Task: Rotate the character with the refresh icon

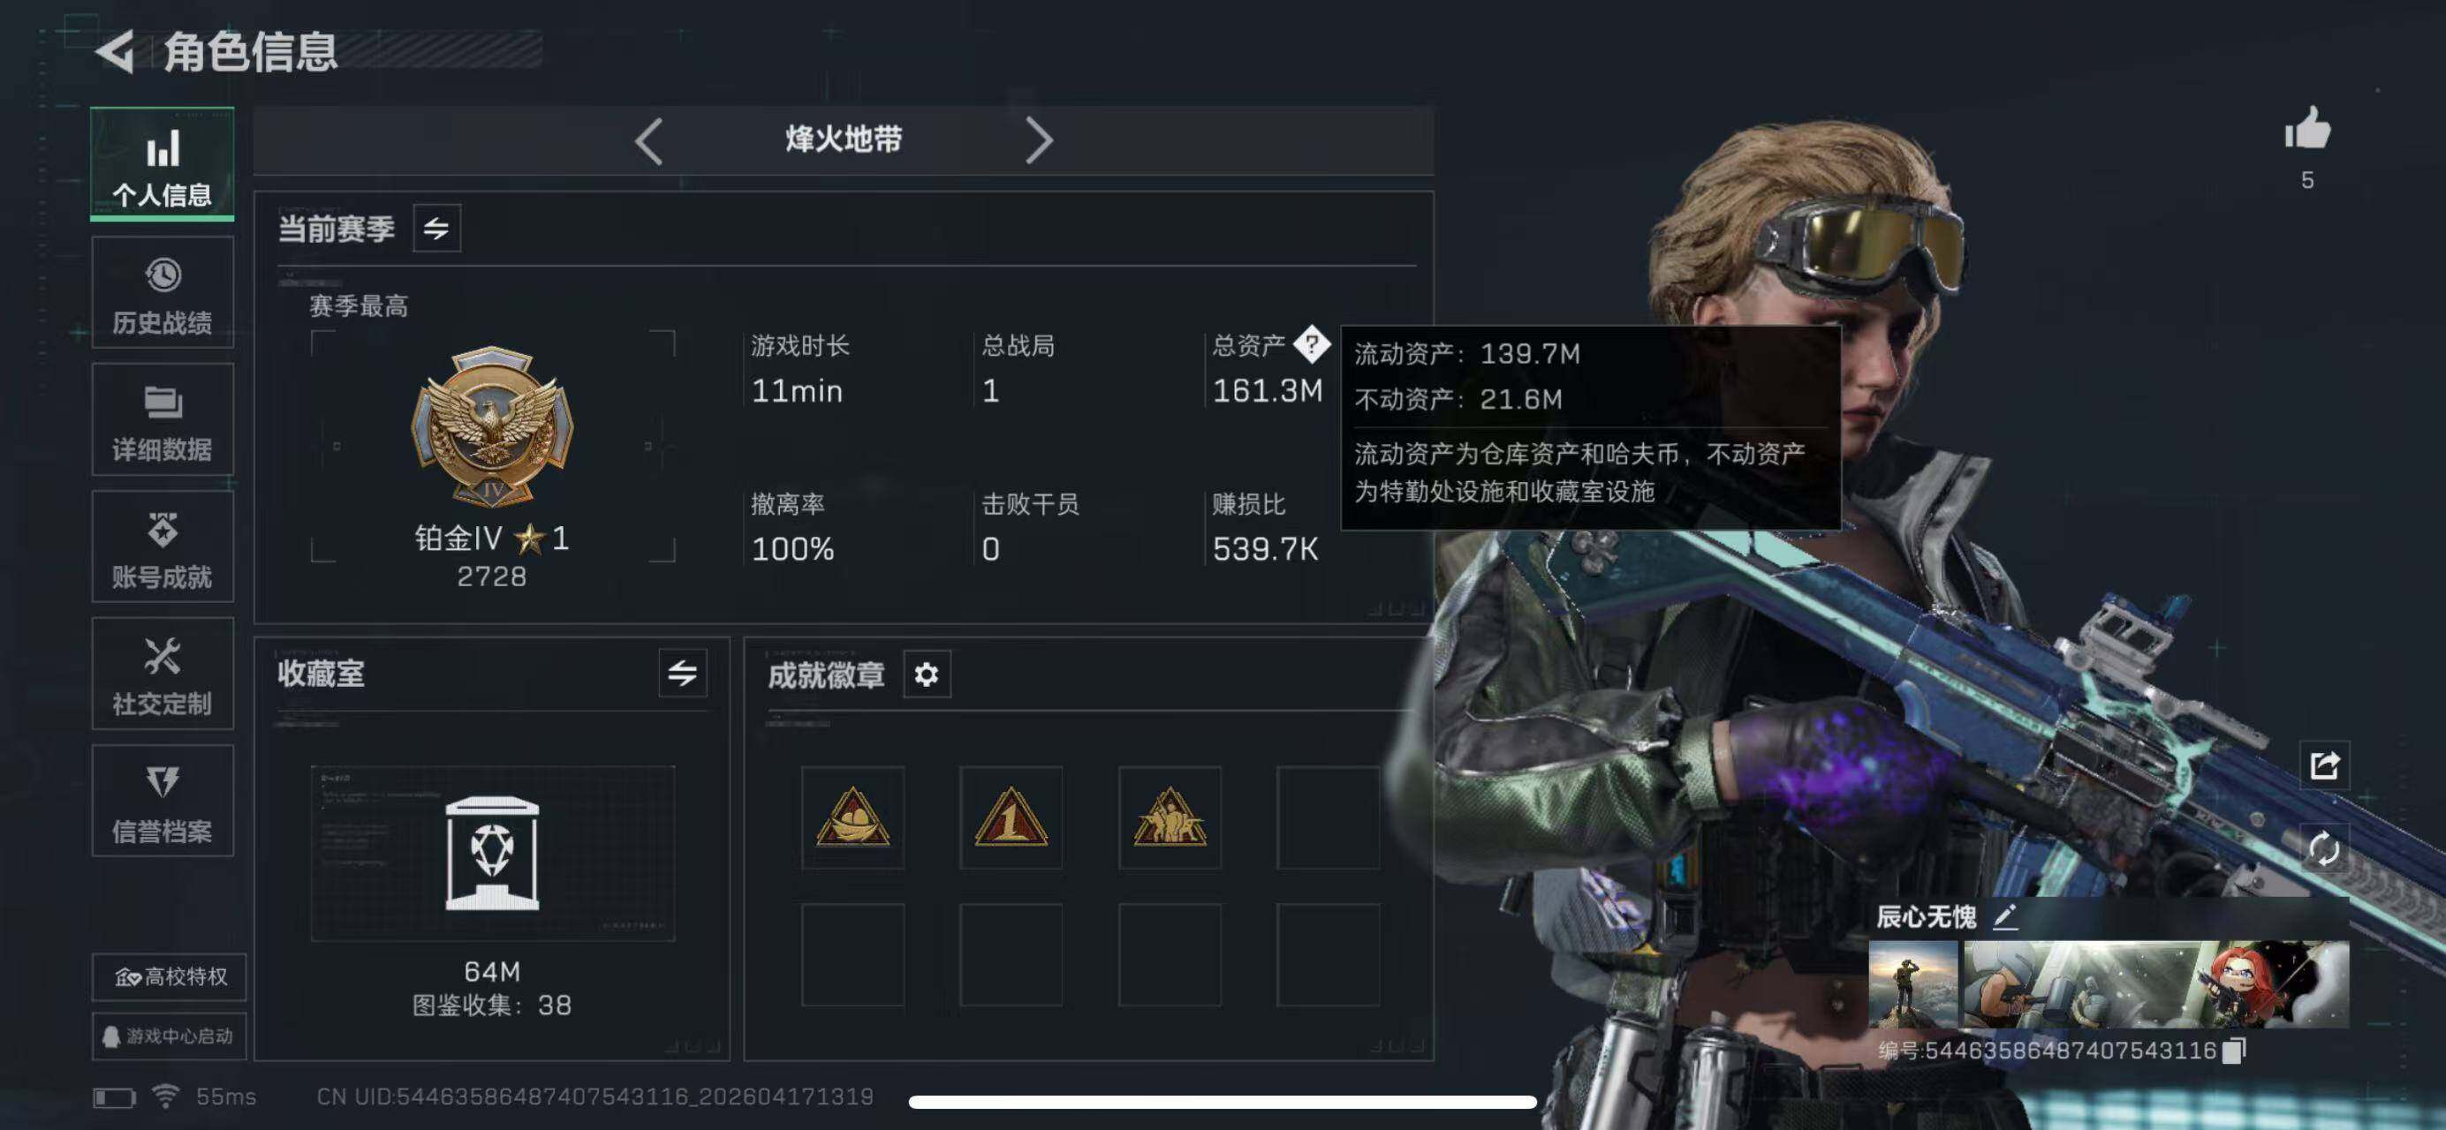Action: (2323, 847)
